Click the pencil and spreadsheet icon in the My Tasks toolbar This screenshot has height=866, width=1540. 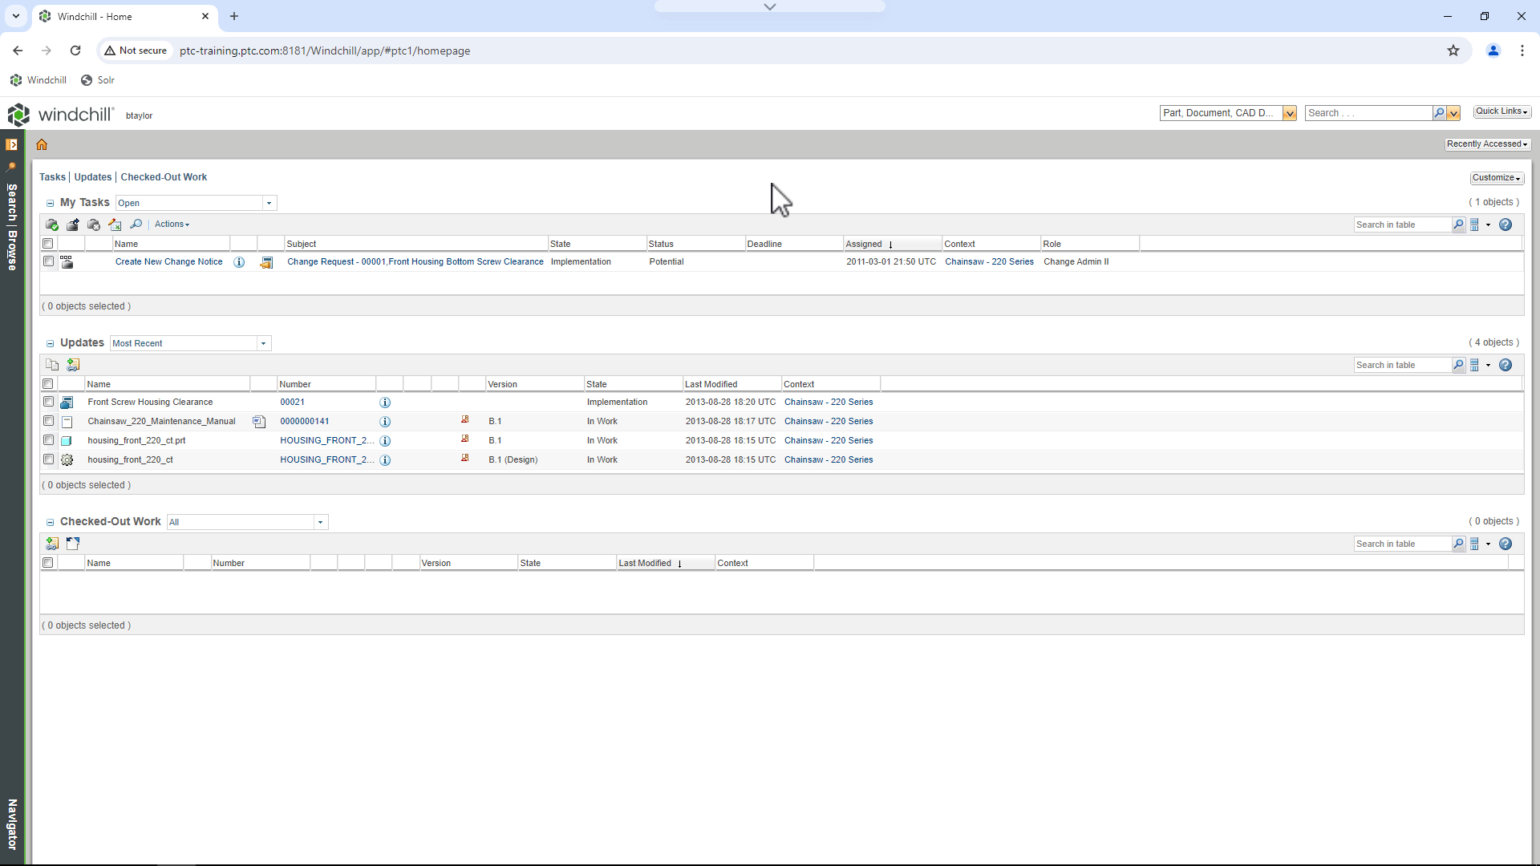pos(115,225)
